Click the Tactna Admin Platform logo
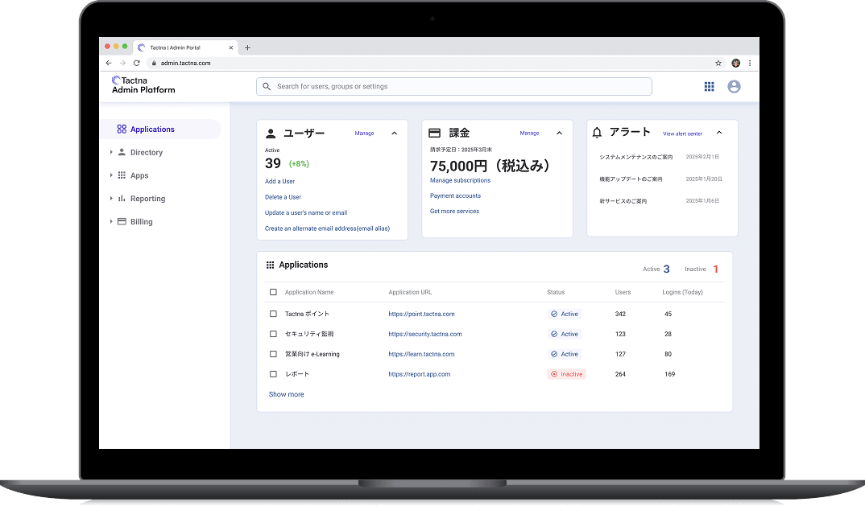Screen dimensions: 865x506 pyautogui.click(x=143, y=85)
